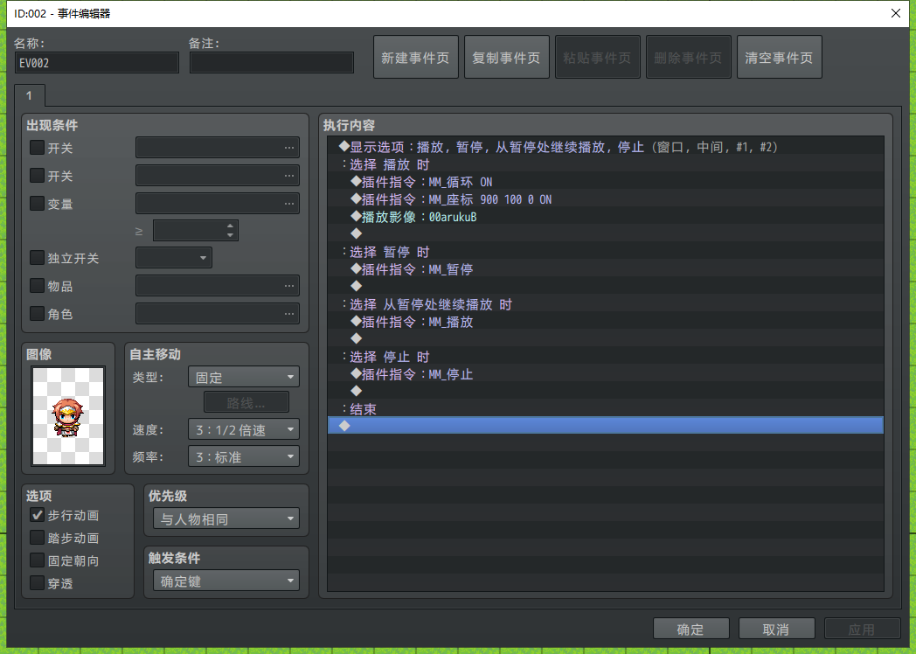Select the MM_座标 900 100 0 ON line
The image size is (916, 654).
click(606, 199)
